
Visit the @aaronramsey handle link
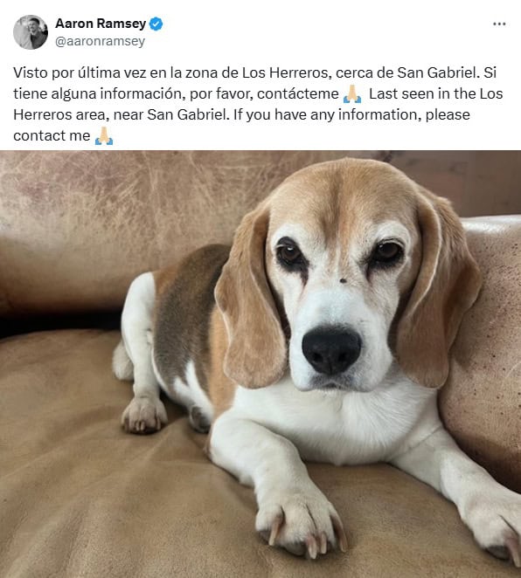(x=100, y=41)
